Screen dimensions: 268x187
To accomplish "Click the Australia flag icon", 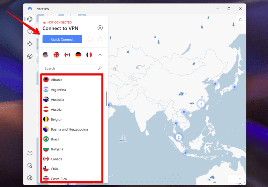I will click(x=46, y=100).
